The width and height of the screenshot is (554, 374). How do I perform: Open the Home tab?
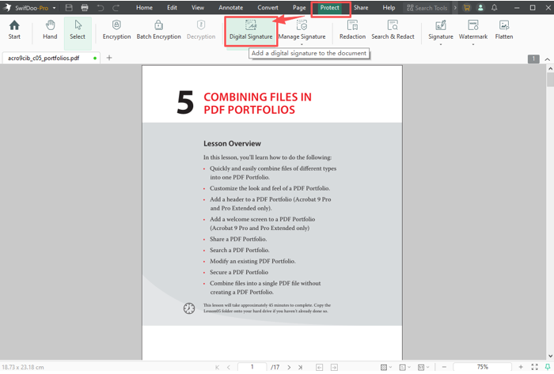tap(144, 7)
